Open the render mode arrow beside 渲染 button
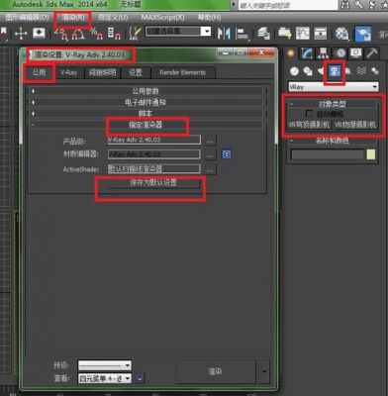 pos(264,372)
